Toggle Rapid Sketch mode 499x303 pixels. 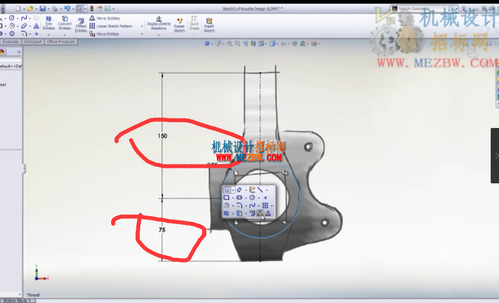tap(209, 25)
